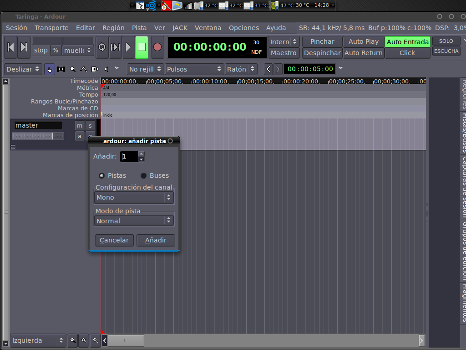This screenshot has height=350, width=466.
Task: Arm the red record button
Action: click(157, 47)
